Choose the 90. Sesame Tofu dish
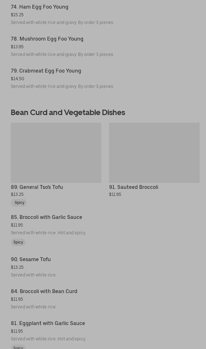206x349 pixels. [x=31, y=259]
